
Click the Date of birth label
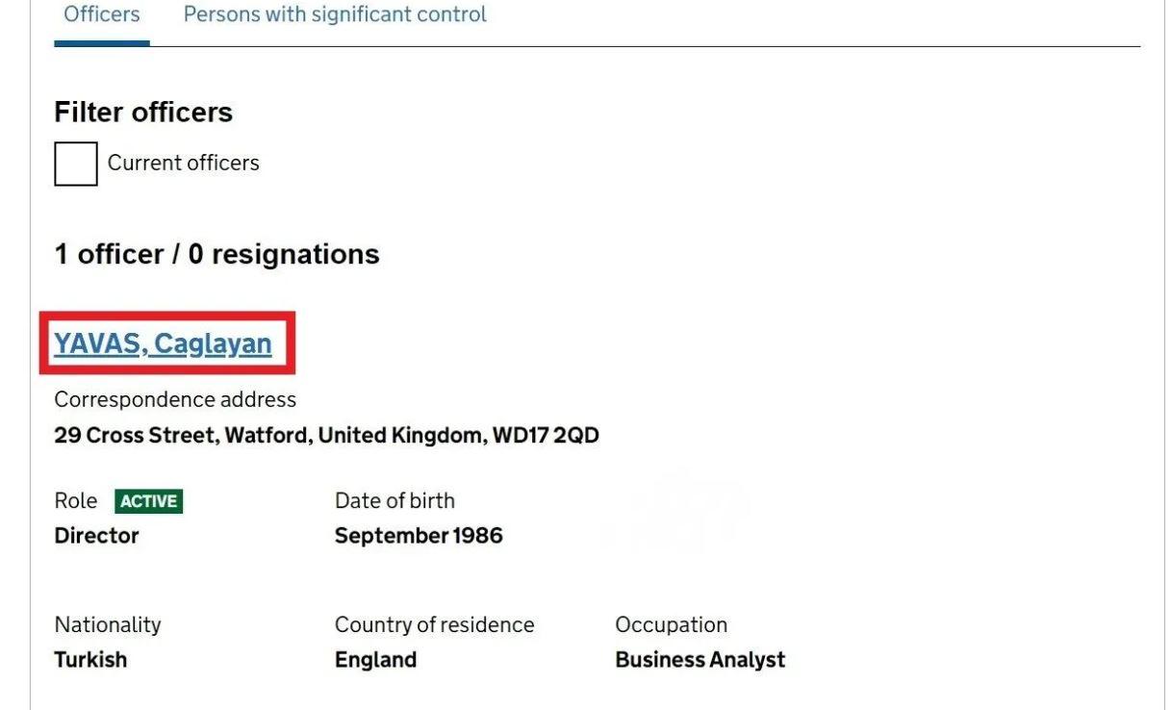click(394, 501)
